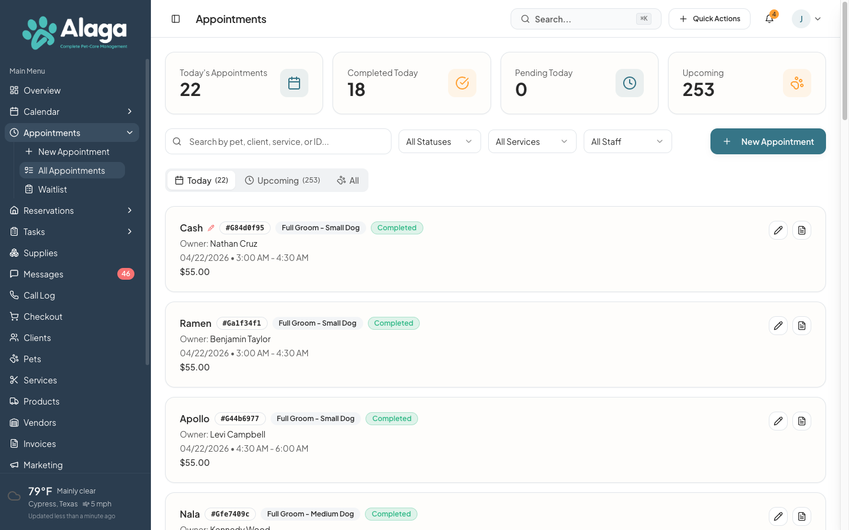
Task: Open Quick Actions menu
Action: (709, 19)
